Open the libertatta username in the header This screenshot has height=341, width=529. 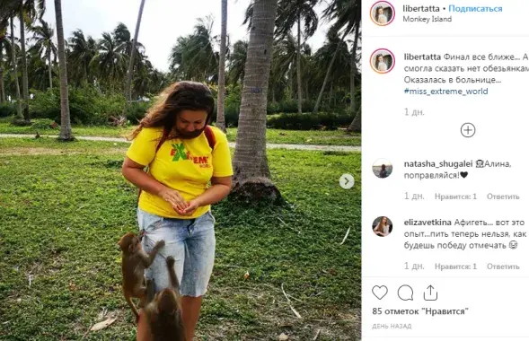(421, 9)
